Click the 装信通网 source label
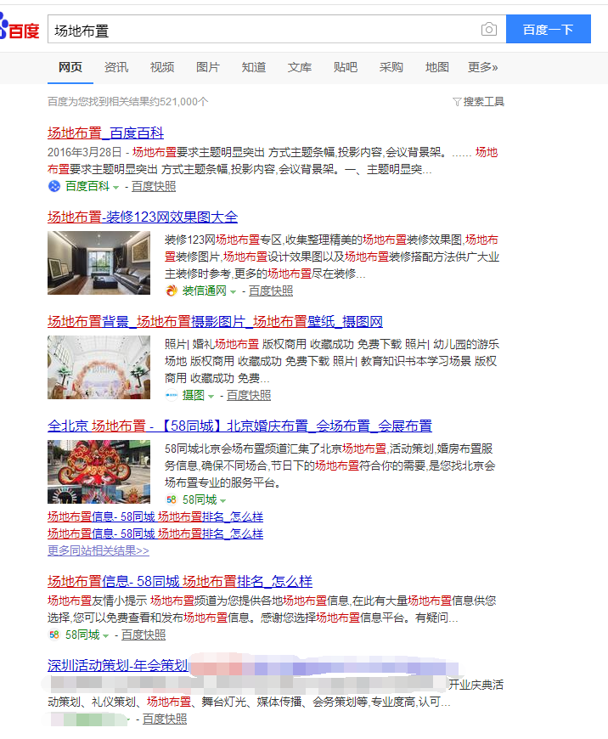Image resolution: width=608 pixels, height=739 pixels. click(x=204, y=291)
